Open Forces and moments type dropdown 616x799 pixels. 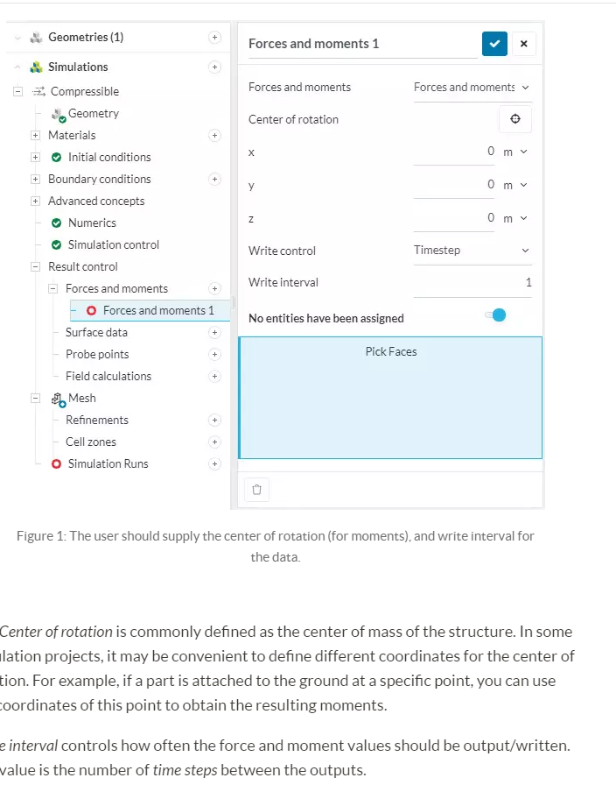472,88
